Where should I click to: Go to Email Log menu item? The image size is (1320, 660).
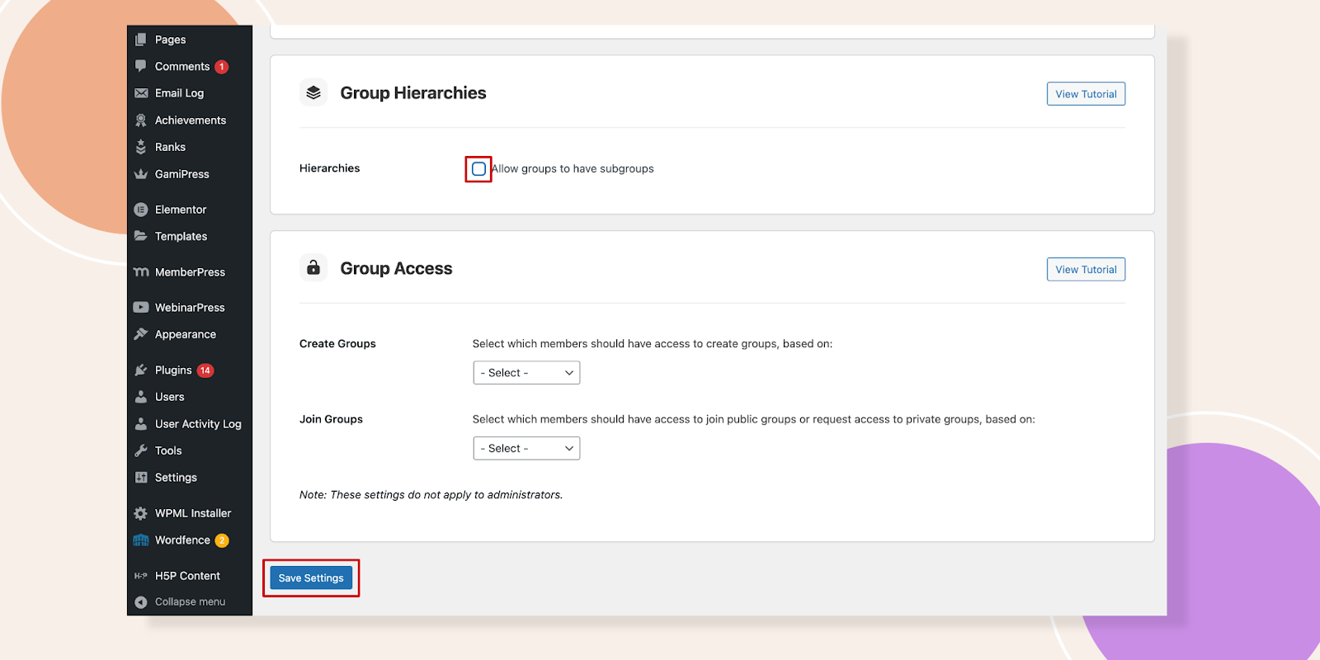(x=190, y=93)
